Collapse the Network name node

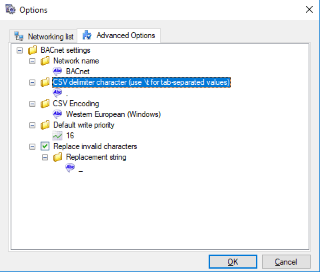click(x=33, y=61)
